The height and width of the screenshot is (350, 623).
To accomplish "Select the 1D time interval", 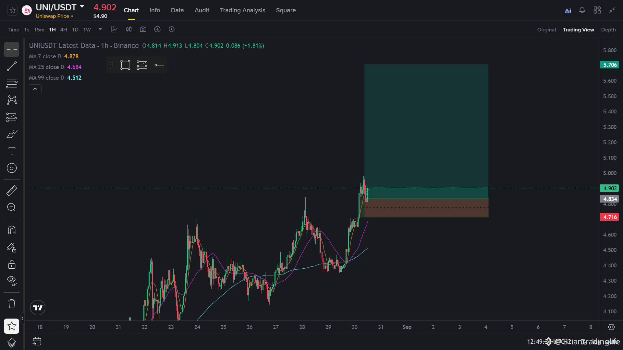I will pyautogui.click(x=75, y=30).
